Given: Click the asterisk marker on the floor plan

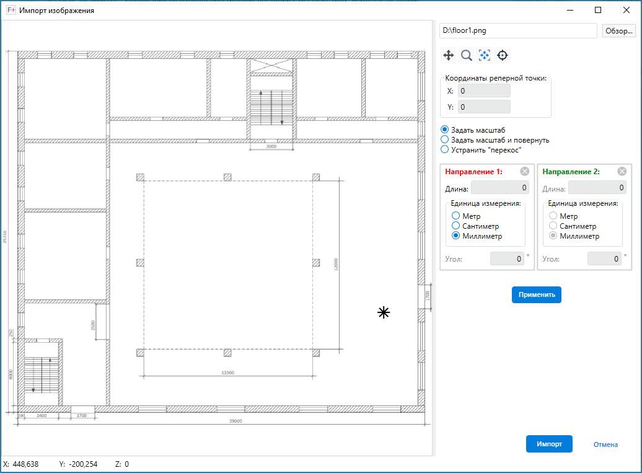Looking at the screenshot, I should coord(384,313).
